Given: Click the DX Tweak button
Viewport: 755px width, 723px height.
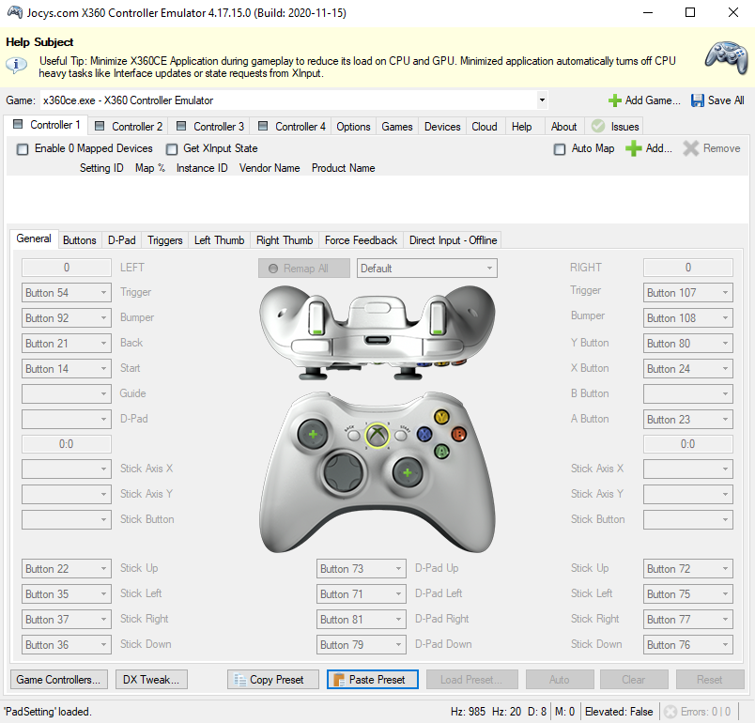Looking at the screenshot, I should (x=150, y=680).
